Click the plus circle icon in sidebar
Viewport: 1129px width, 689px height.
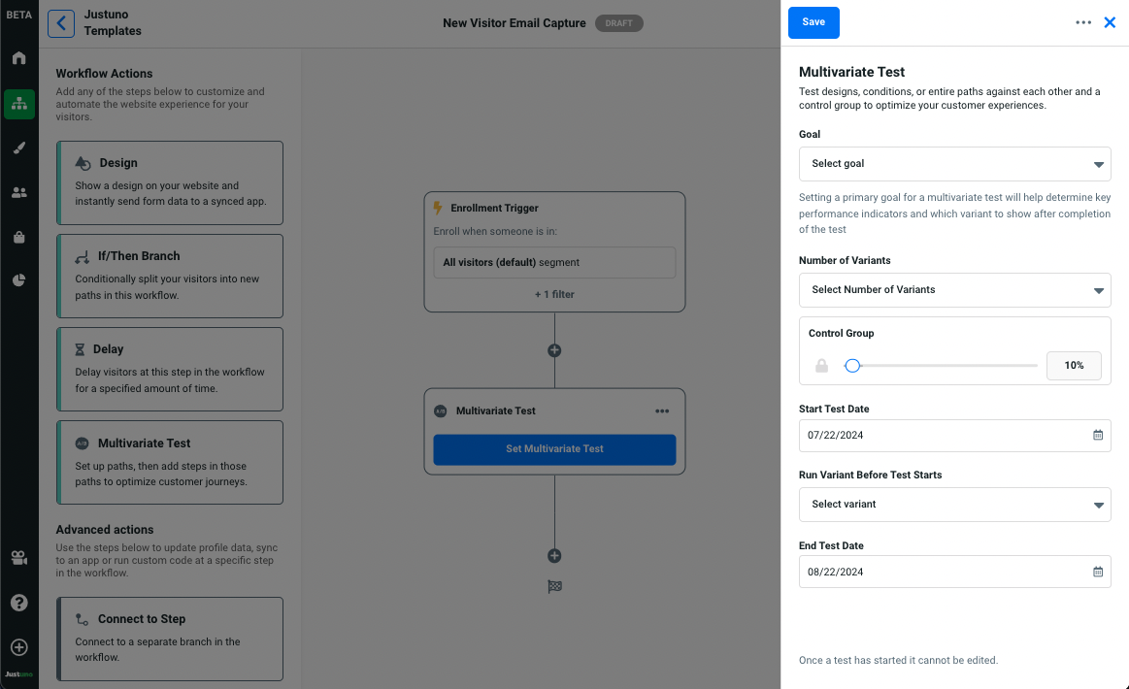click(18, 647)
